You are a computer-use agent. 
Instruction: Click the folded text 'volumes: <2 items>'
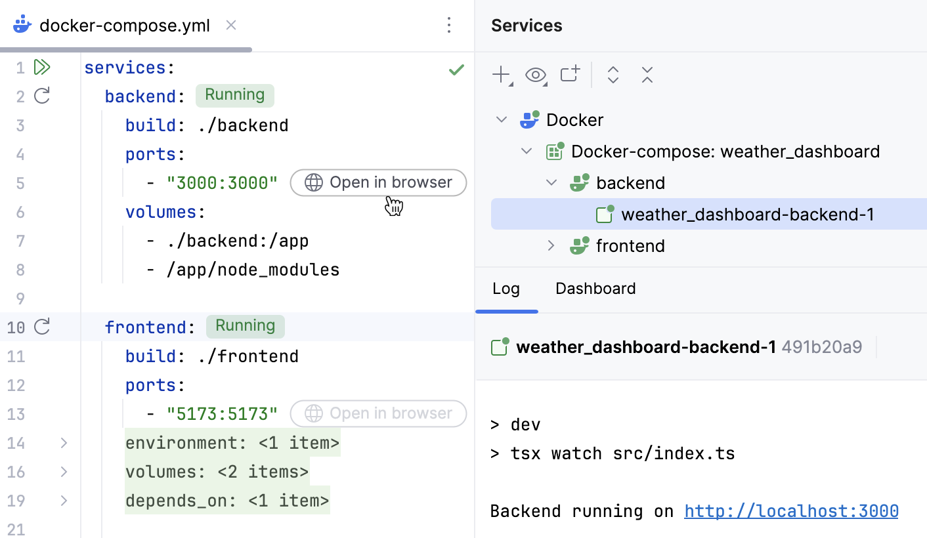[217, 472]
